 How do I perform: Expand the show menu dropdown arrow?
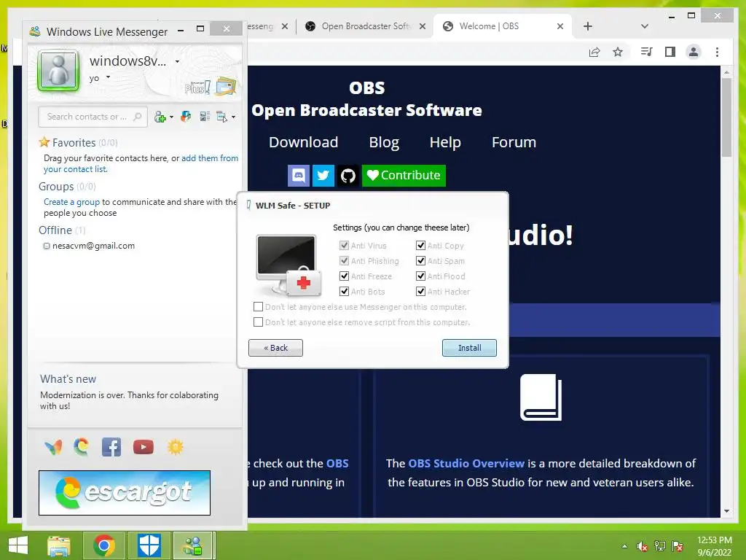[x=234, y=117]
